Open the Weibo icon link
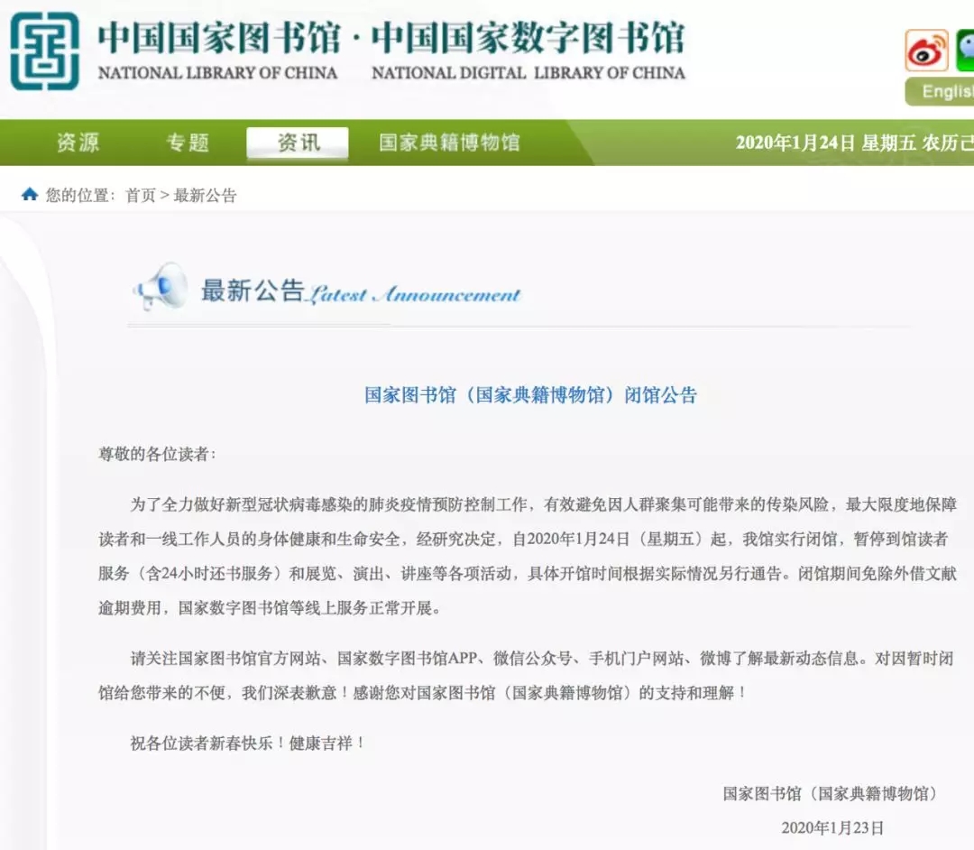Viewport: 974px width, 850px height. tap(926, 51)
